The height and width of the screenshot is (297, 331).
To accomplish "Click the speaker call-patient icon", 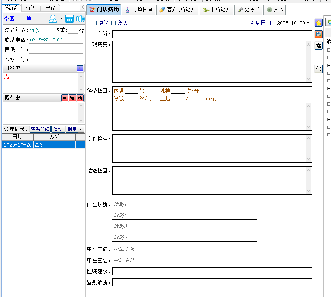I will (x=80, y=19).
